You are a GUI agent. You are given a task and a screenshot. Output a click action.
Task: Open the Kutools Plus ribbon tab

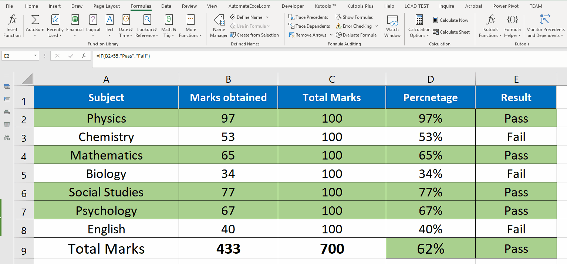click(x=360, y=6)
